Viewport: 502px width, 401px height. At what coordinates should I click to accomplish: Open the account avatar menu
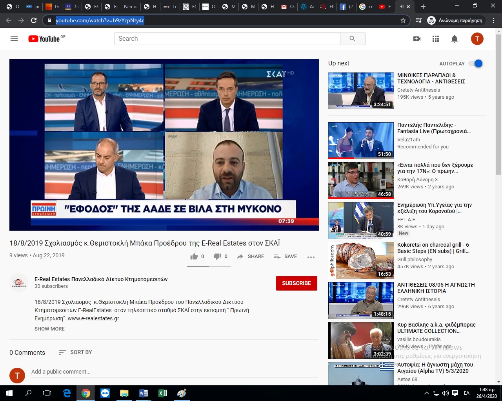(x=477, y=39)
